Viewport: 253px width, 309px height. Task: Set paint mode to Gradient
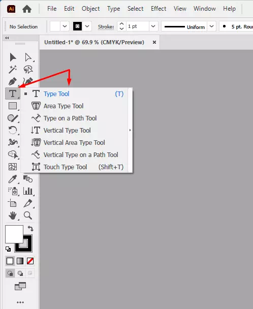[20, 261]
